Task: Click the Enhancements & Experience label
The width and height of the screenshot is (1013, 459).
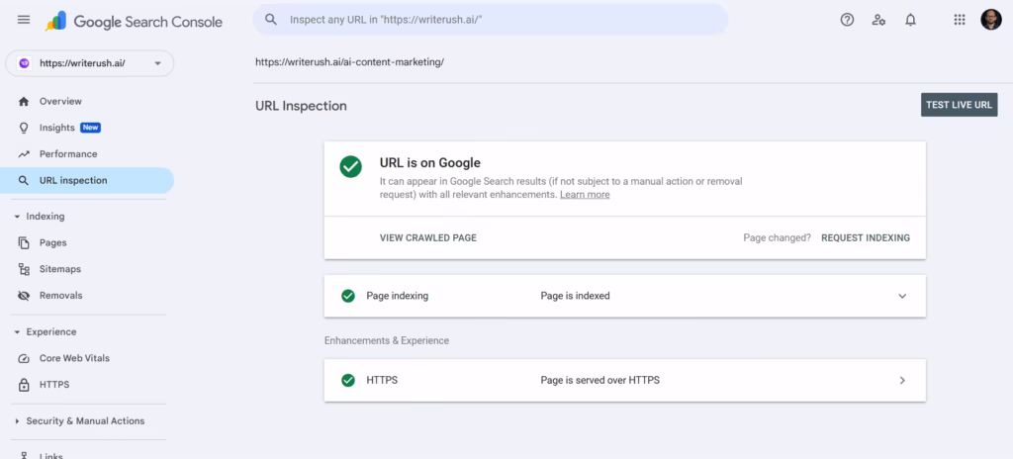Action: pyautogui.click(x=387, y=340)
